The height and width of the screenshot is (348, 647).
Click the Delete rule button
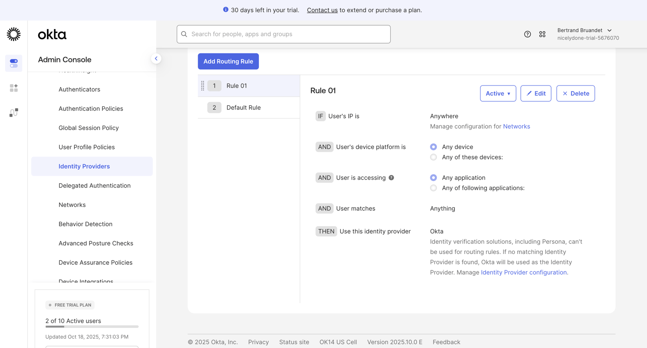(x=576, y=93)
